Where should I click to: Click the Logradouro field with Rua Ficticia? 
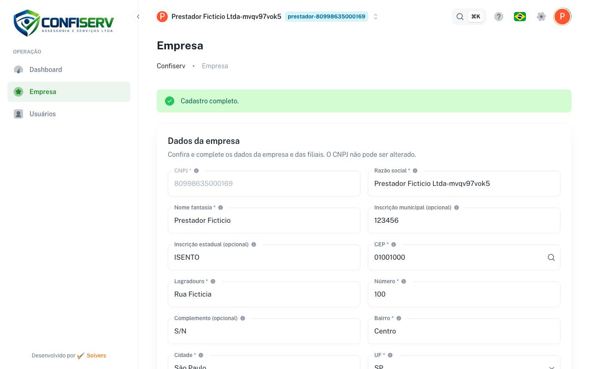pos(264,294)
